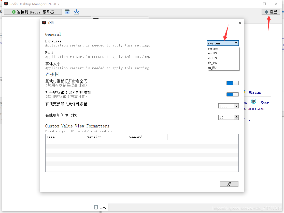Screen dimensions: 284x213
Task: Click the connect to Redis server button
Action: (x=33, y=12)
